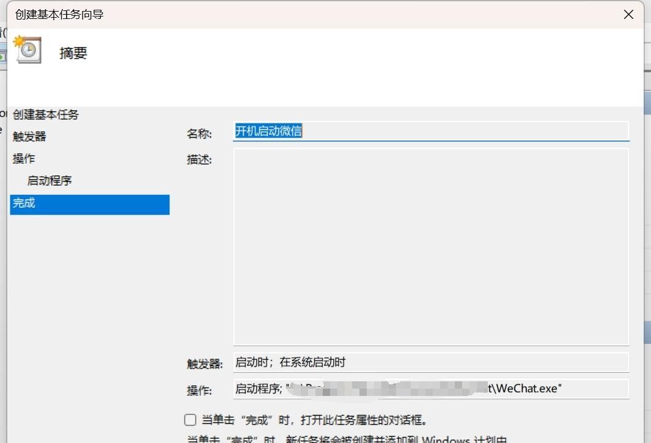Click the trigger summary showing 在系统启动时

click(428, 362)
